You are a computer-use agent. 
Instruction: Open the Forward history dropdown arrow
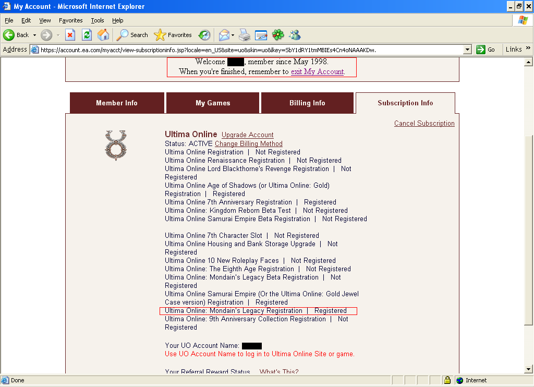coord(58,35)
